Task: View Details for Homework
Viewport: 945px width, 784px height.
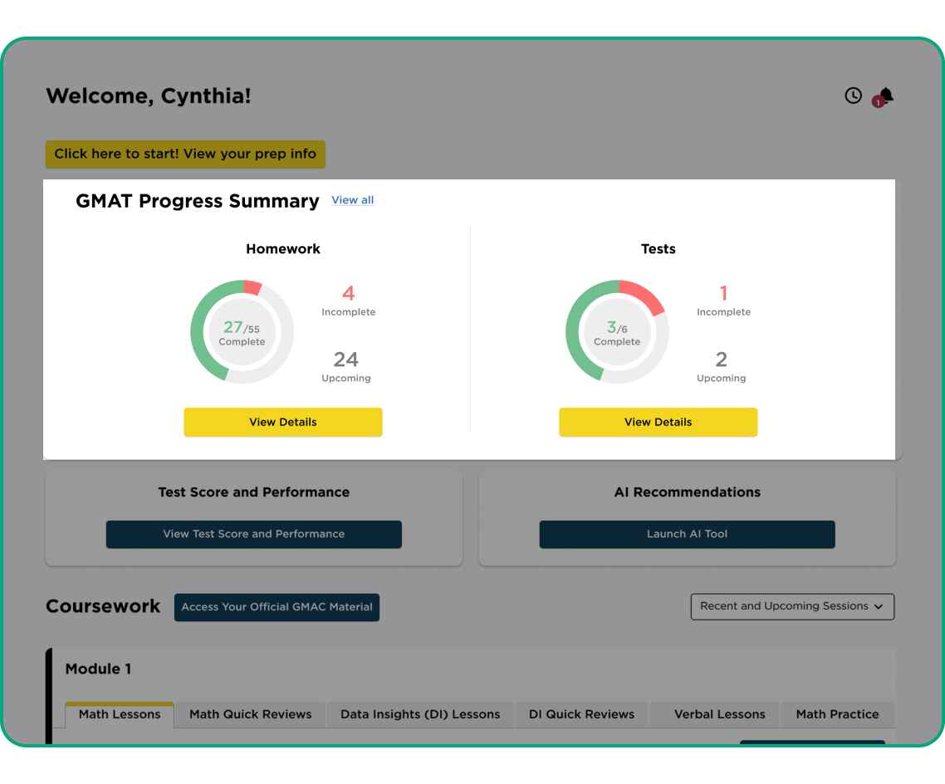Action: click(282, 422)
